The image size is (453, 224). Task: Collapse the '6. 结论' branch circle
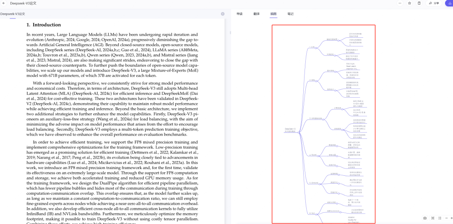pyautogui.click(x=316, y=214)
